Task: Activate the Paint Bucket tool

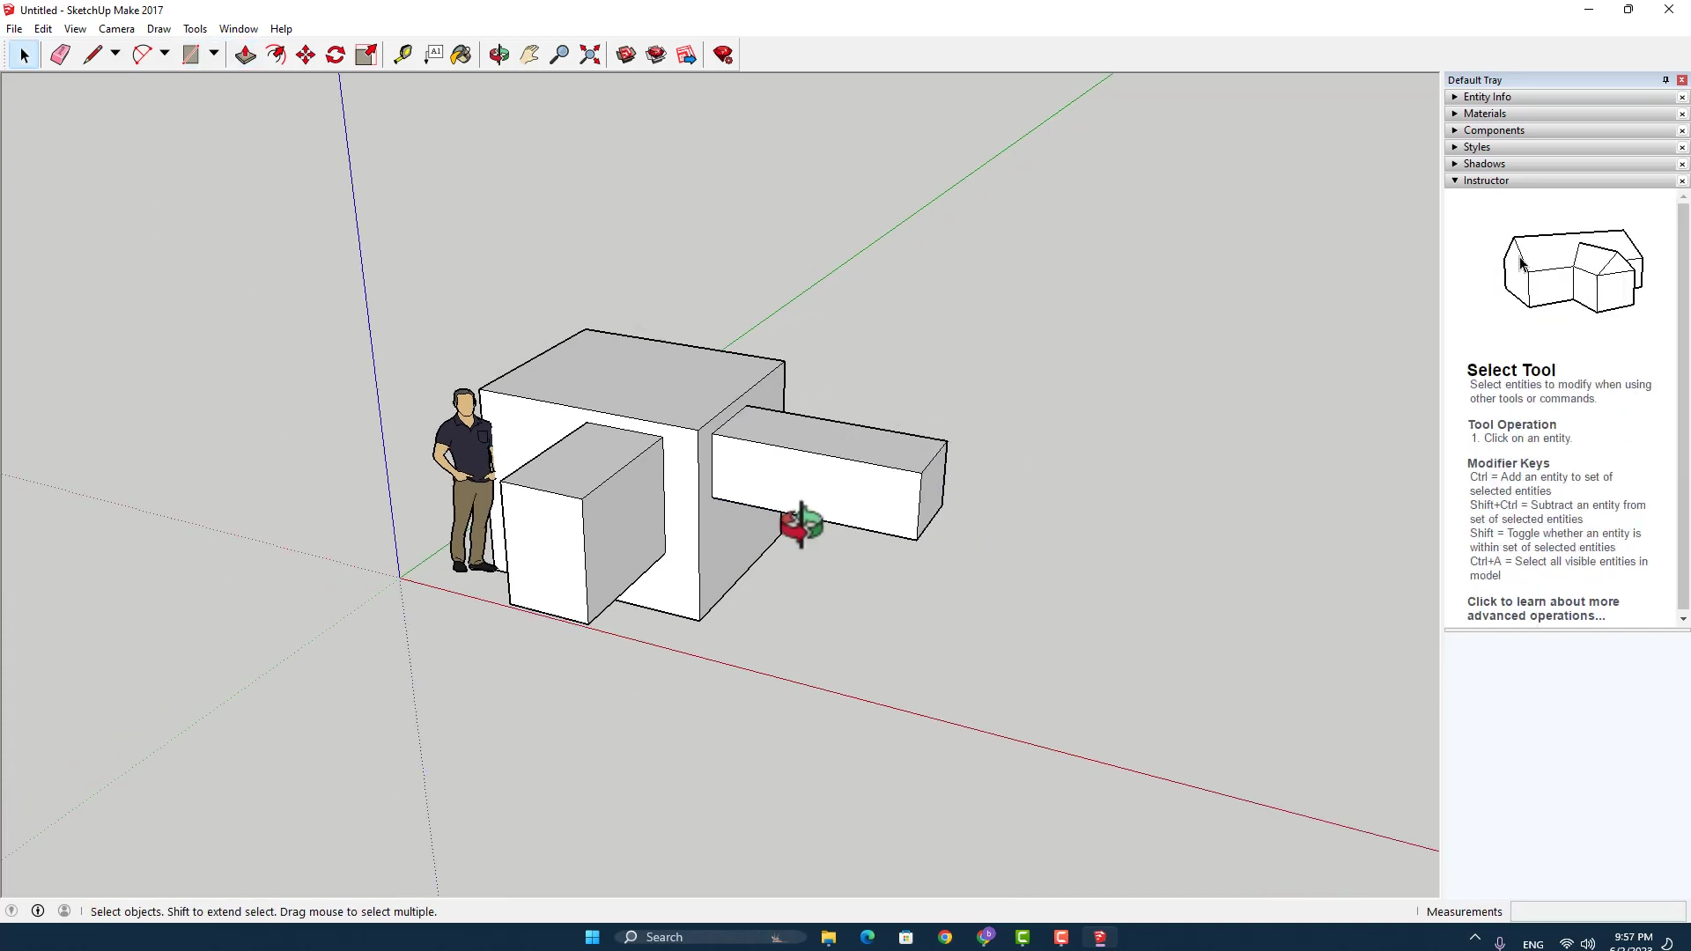Action: (x=461, y=55)
